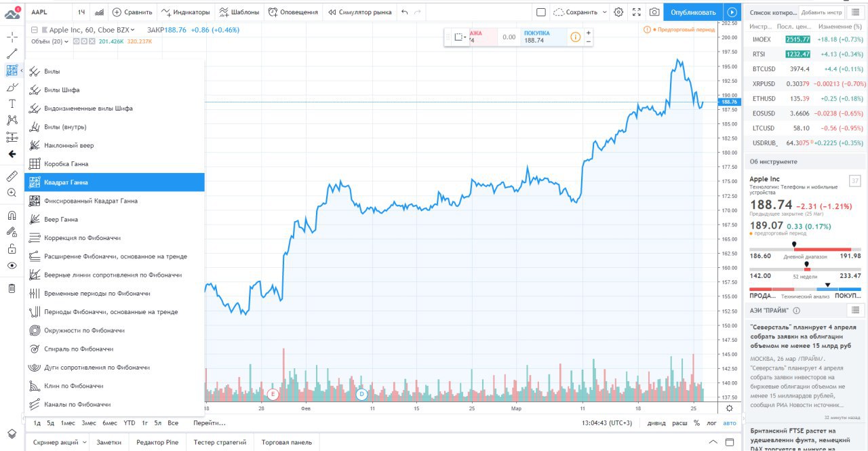Select the highlighted Квадрат Ганна item
This screenshot has width=868, height=451.
114,182
